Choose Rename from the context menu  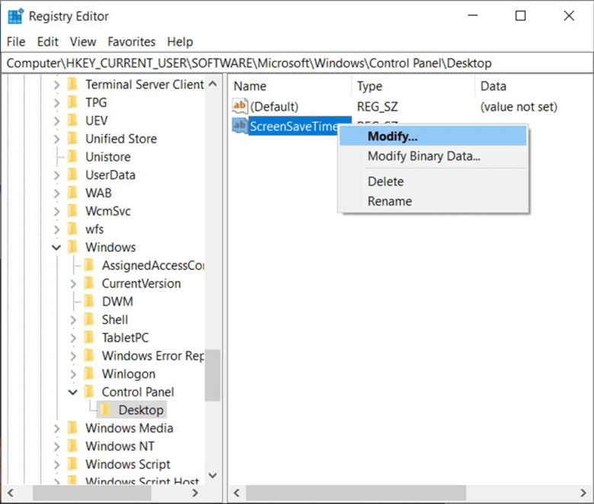tap(433, 201)
